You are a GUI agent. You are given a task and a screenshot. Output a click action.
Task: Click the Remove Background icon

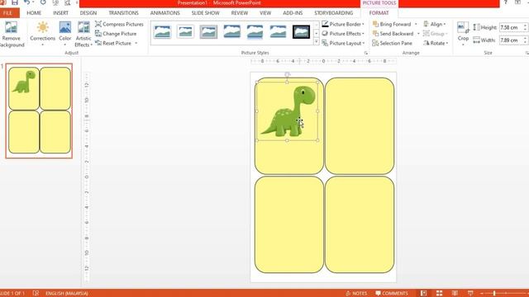click(11, 27)
